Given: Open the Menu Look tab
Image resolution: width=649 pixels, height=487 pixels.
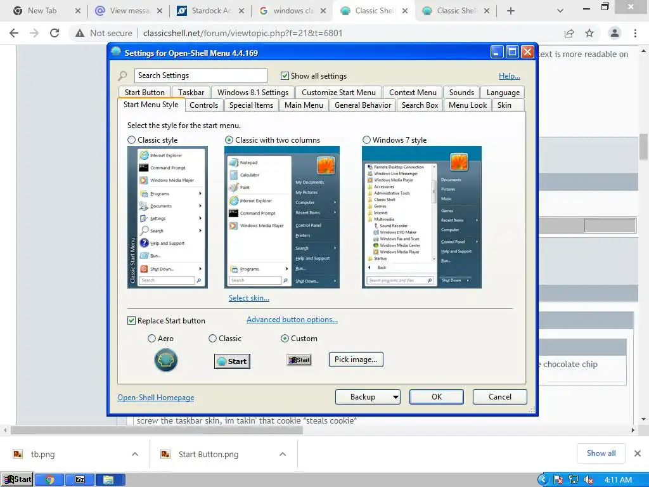Looking at the screenshot, I should click(468, 105).
